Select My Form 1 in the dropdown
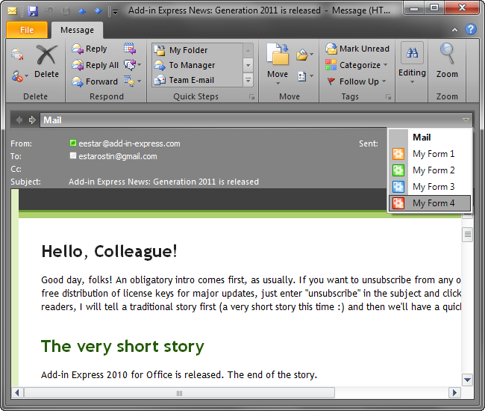This screenshot has width=485, height=411. [431, 154]
